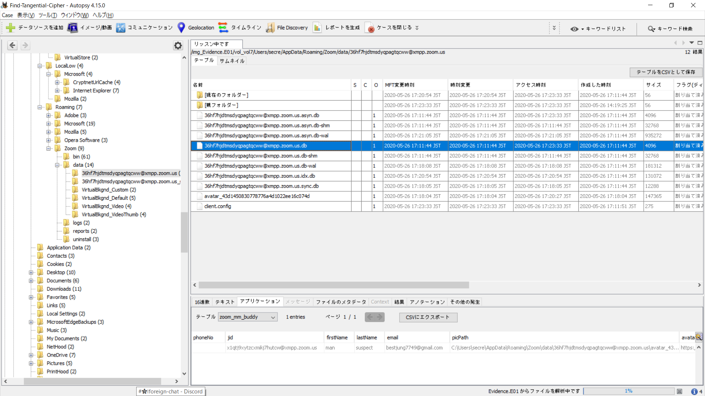Open the Case menu
The width and height of the screenshot is (705, 396).
(7, 15)
